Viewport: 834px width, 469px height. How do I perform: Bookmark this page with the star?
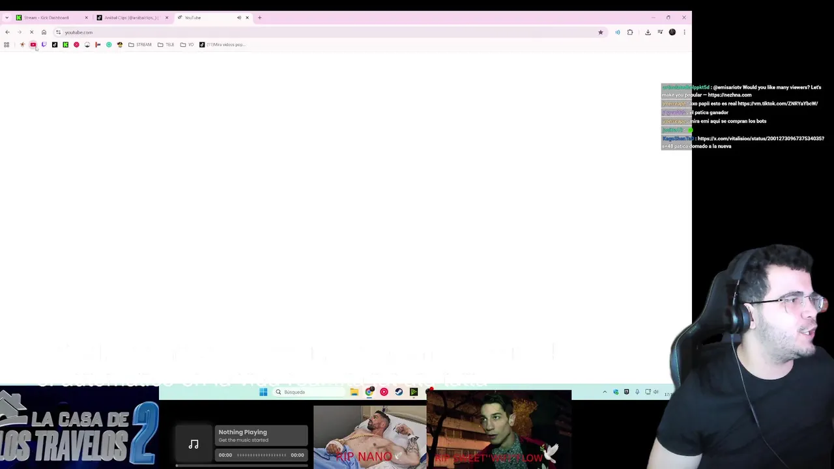pos(601,32)
